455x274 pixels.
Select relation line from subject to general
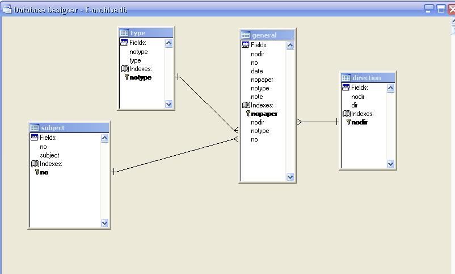[175, 155]
